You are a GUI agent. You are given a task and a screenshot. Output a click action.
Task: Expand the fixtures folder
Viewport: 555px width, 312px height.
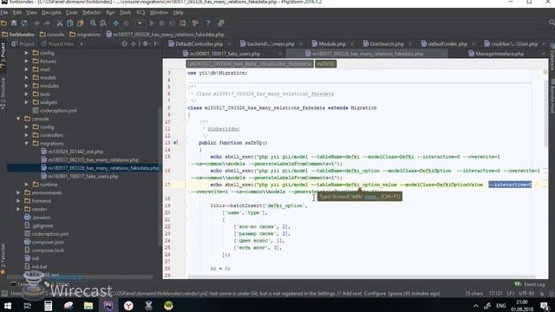(x=27, y=62)
